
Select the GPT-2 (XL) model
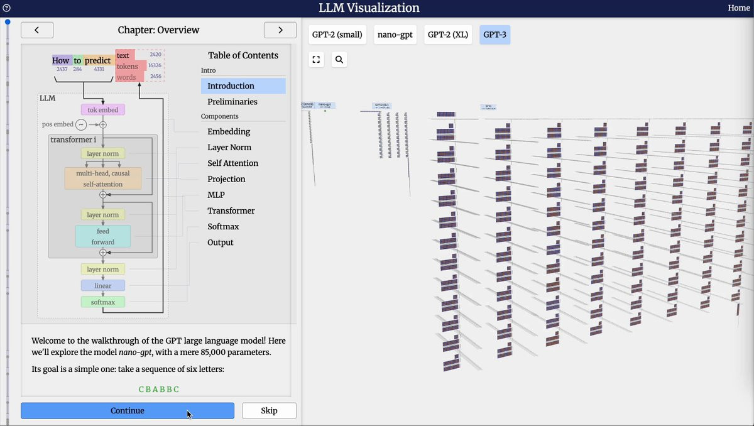(448, 35)
